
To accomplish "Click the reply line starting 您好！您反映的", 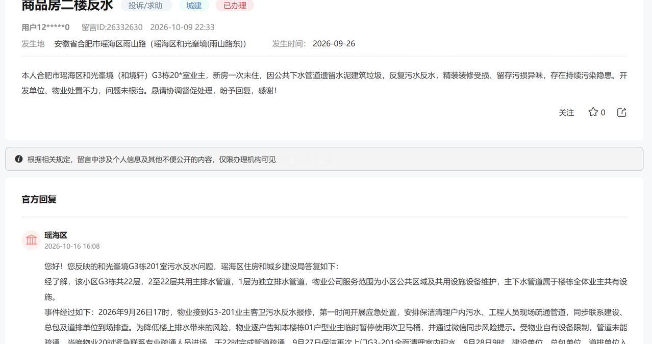I will 191,267.
